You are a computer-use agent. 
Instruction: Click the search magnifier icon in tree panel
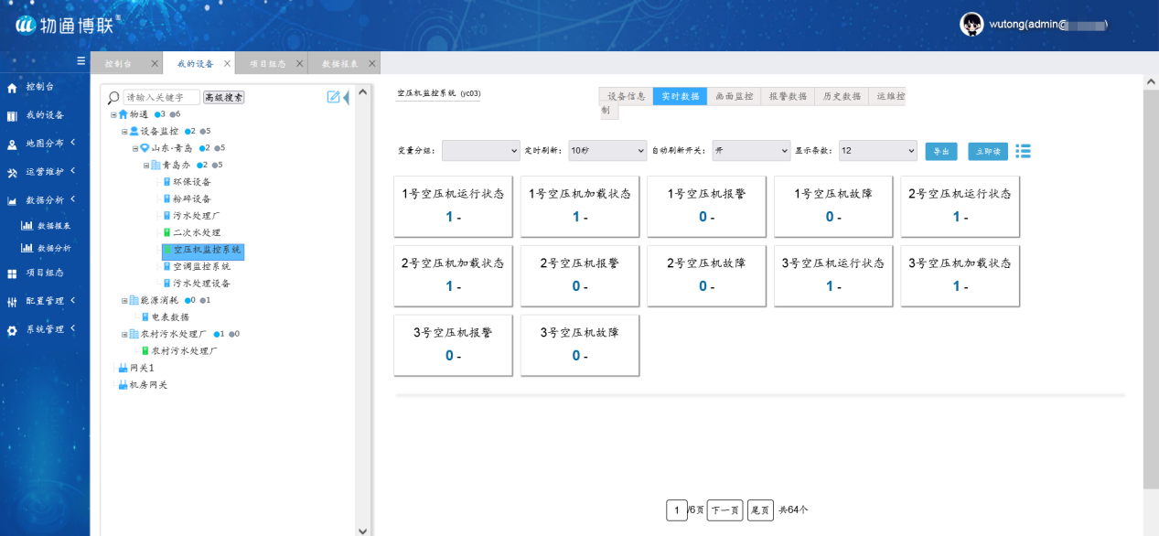(113, 97)
